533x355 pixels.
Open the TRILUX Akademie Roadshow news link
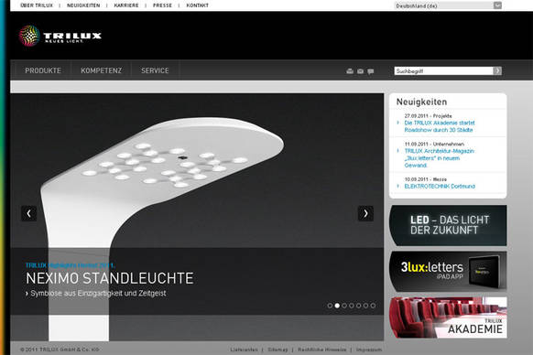pos(440,126)
